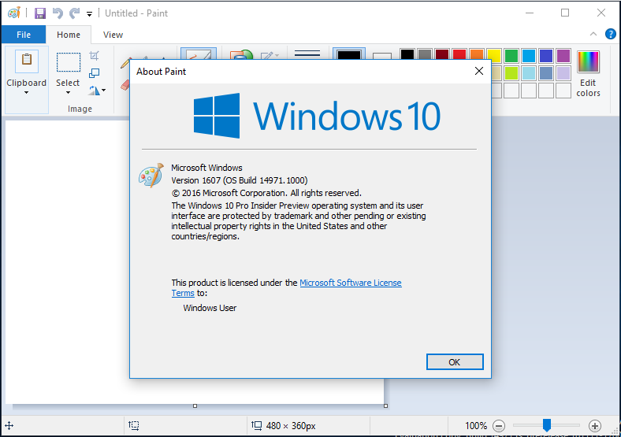Click the 'Version 1607 (OS Build 14971.1000)' text

pos(240,180)
